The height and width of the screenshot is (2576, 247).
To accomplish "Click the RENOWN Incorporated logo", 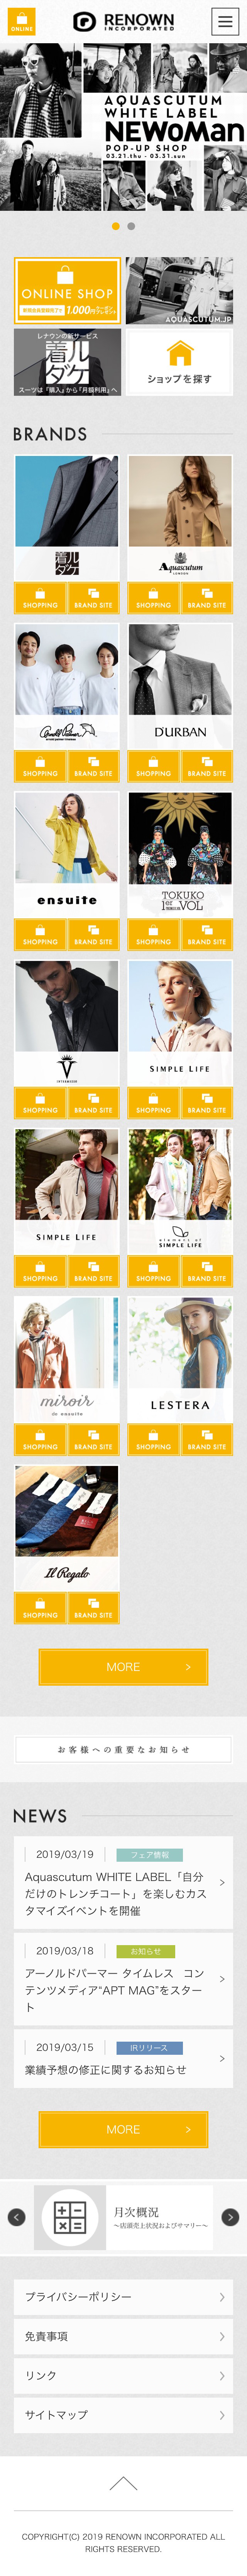I will tap(123, 21).
